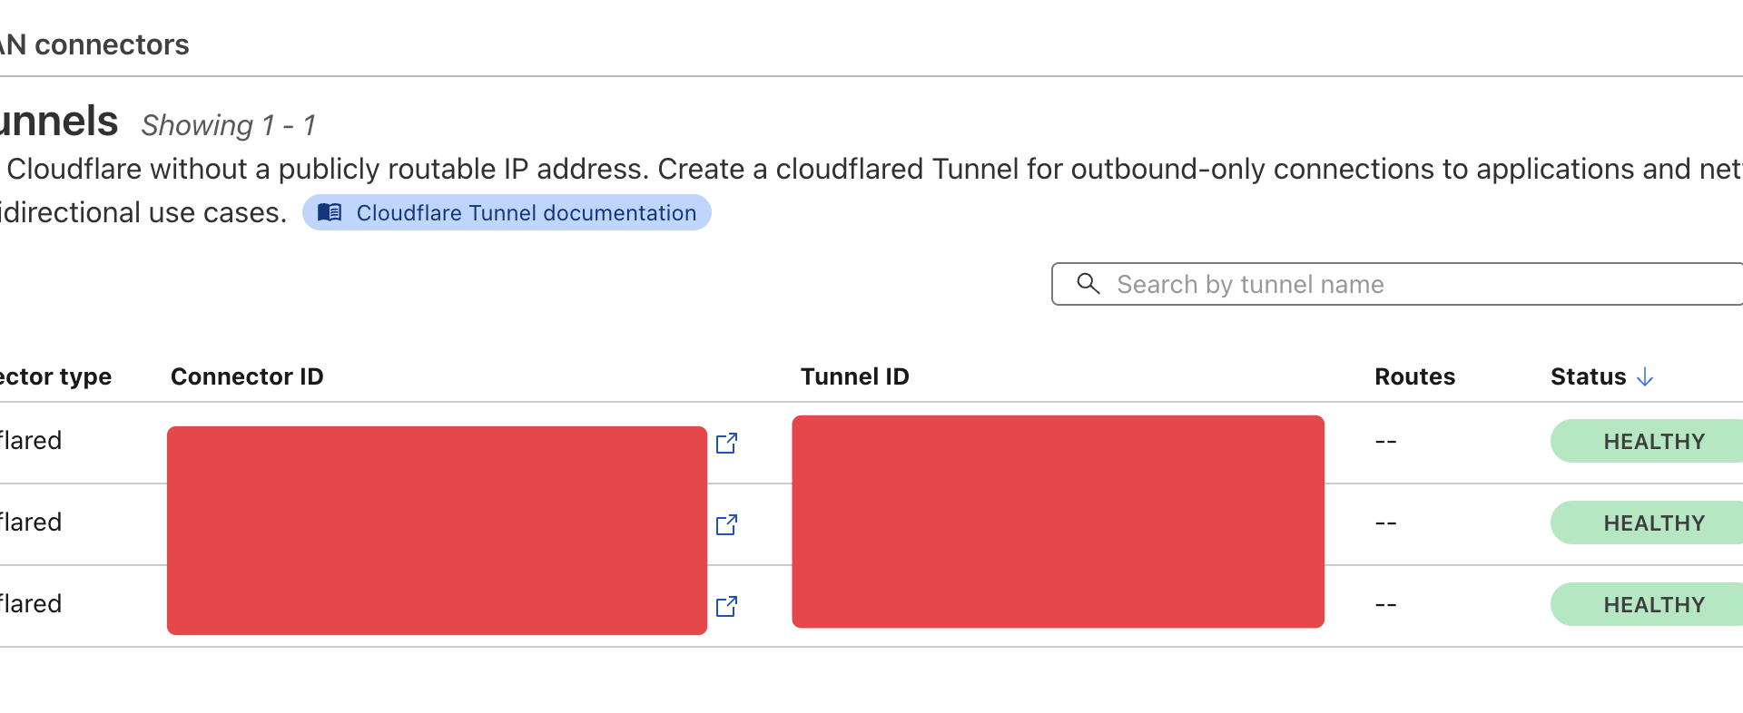
Task: Open the Cloudflare Tunnel documentation link
Action: click(x=525, y=212)
